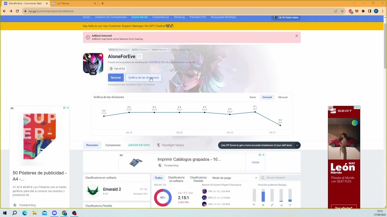The width and height of the screenshot is (387, 217).
Task: Select the Semanal chart range
Action: [x=267, y=97]
